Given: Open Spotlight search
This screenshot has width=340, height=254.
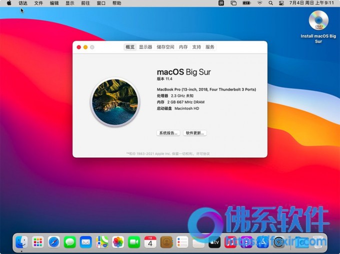Looking at the screenshot, I should (x=270, y=3).
